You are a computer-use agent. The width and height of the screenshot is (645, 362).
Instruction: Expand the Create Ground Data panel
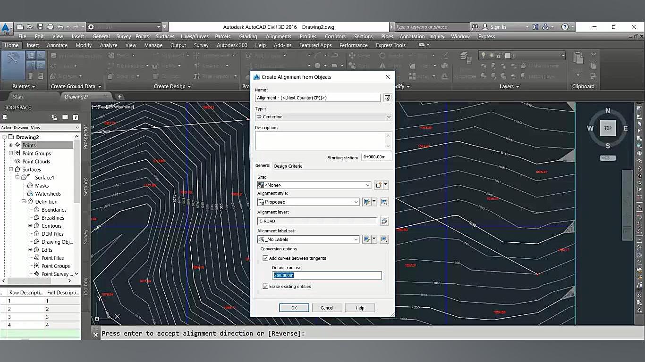coord(76,86)
